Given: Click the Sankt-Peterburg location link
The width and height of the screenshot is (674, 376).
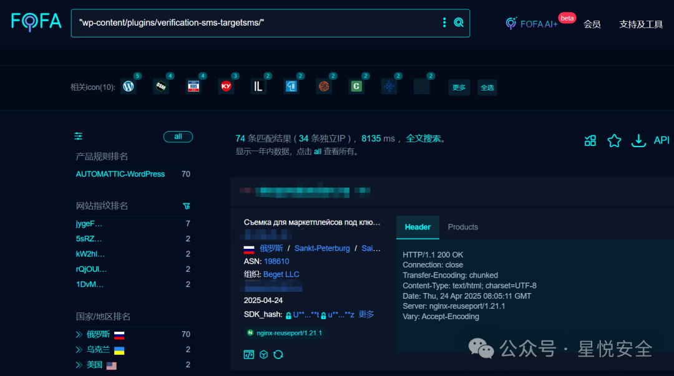Looking at the screenshot, I should pos(322,248).
